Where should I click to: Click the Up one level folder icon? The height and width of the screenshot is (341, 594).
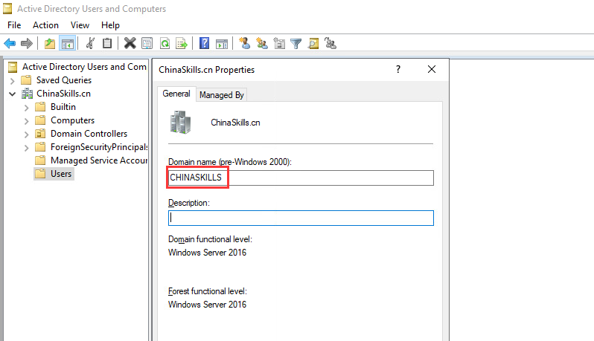[x=50, y=44]
